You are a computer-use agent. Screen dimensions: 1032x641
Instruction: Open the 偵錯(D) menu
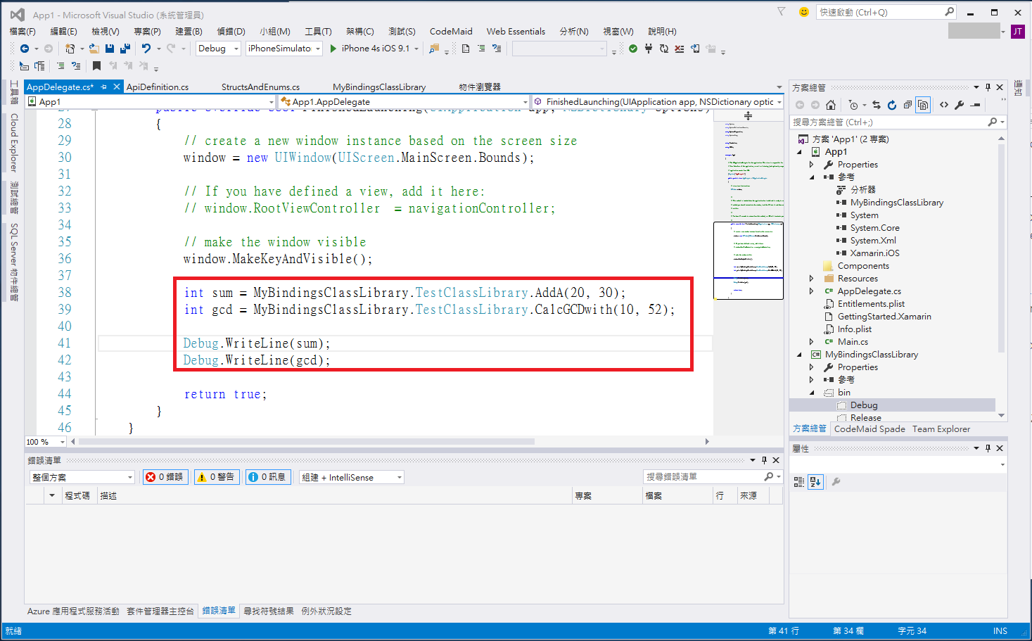231,31
